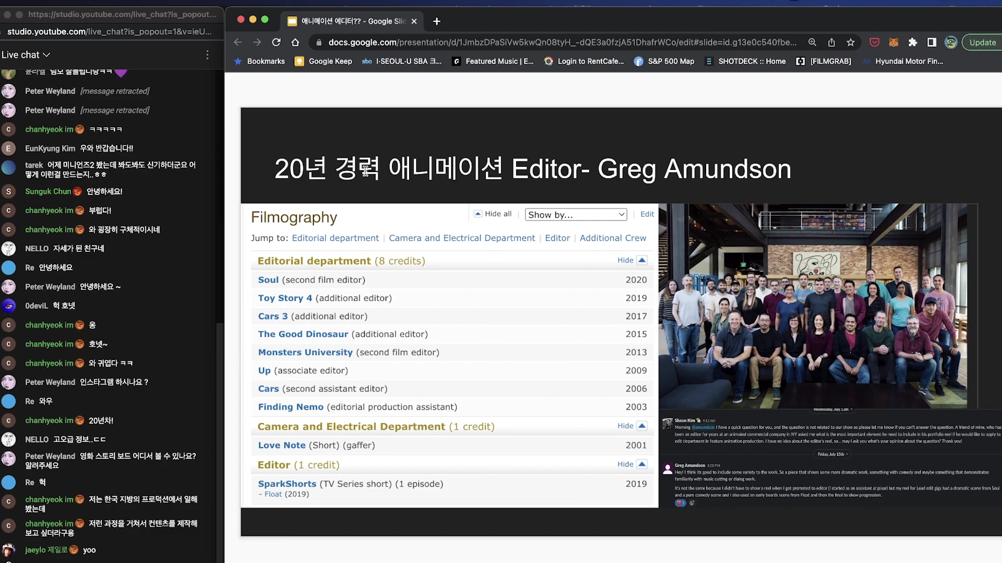1002x563 pixels.
Task: Bookmark this page with the star icon
Action: [851, 42]
